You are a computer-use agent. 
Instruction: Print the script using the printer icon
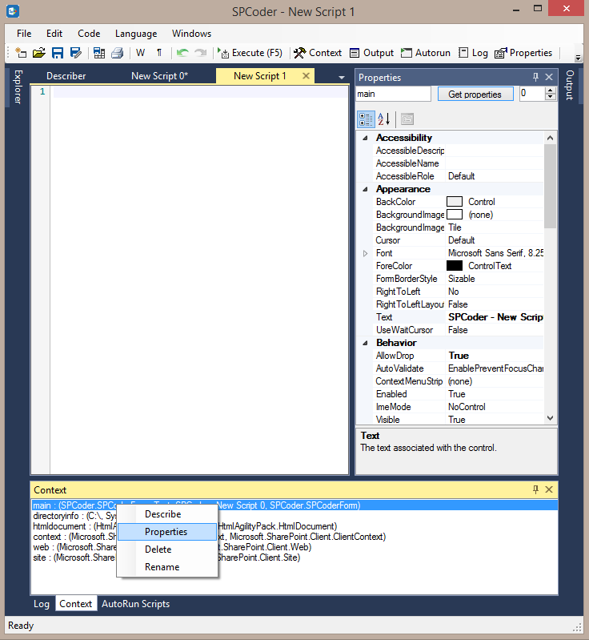[x=118, y=53]
